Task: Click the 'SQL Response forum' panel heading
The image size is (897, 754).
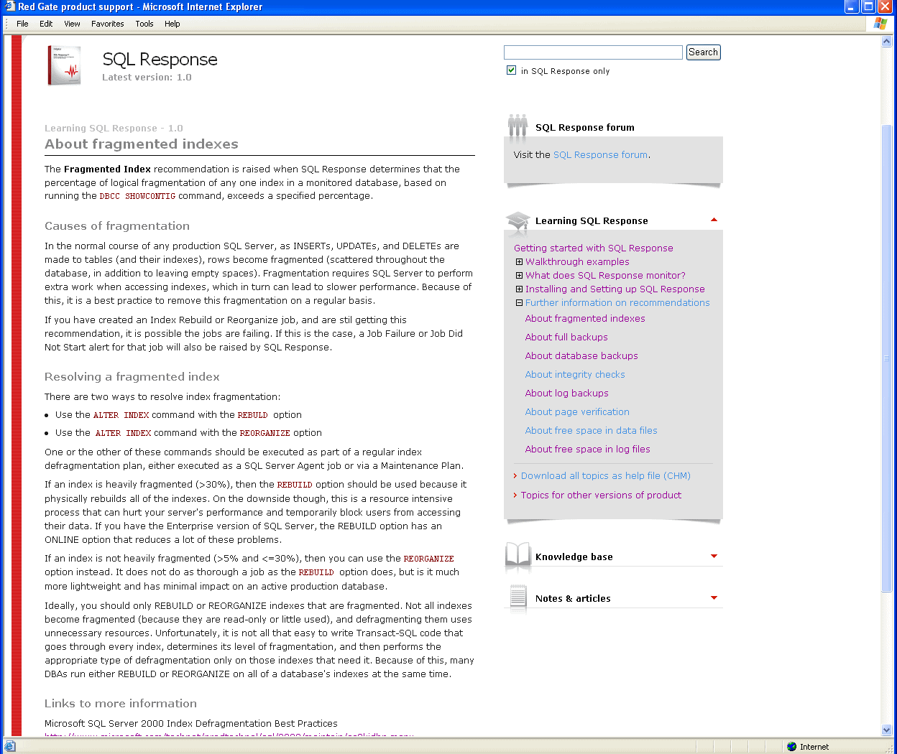Action: click(585, 127)
